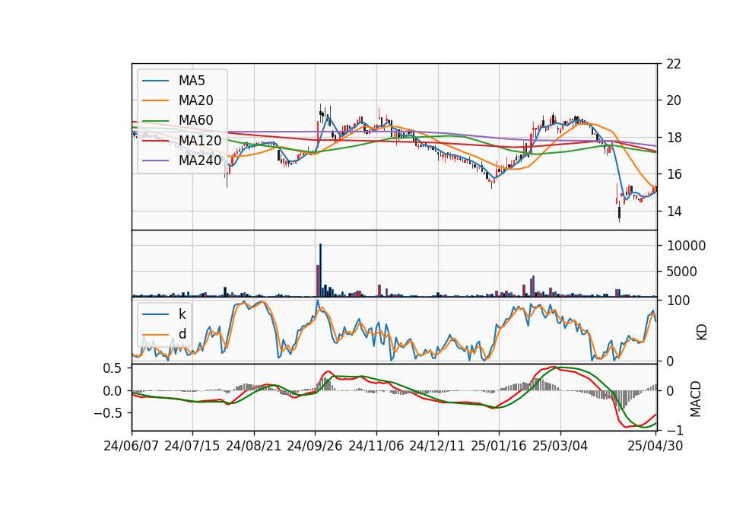Click the lowest candlestick near price 14
The width and height of the screenshot is (730, 525).
(619, 212)
